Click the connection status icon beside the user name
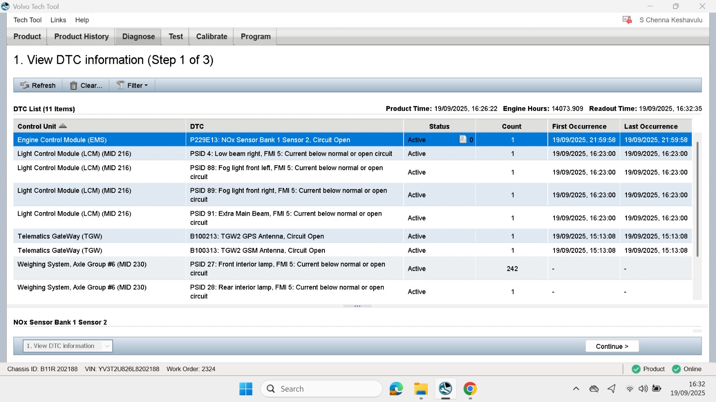716x402 pixels. (627, 20)
